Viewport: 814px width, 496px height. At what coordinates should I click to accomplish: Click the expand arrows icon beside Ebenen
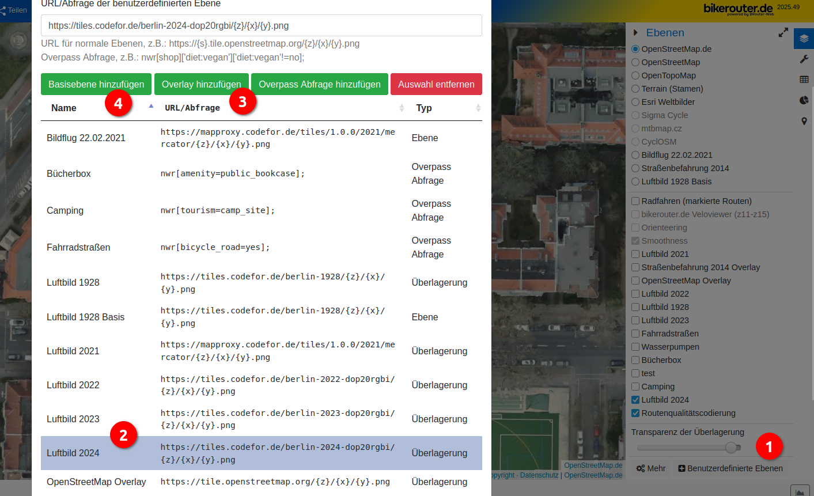[783, 33]
